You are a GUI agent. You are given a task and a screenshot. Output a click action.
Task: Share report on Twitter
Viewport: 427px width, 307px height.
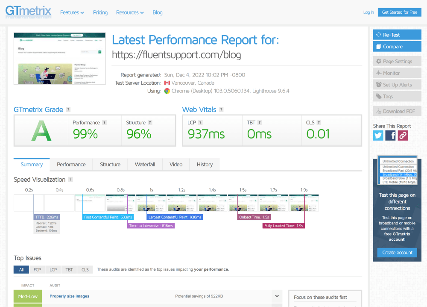(x=378, y=136)
